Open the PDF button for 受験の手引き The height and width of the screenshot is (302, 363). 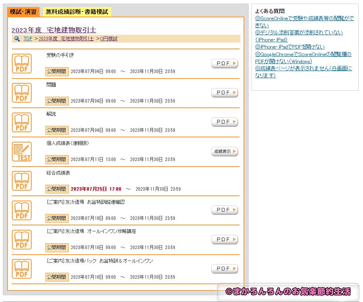point(225,63)
